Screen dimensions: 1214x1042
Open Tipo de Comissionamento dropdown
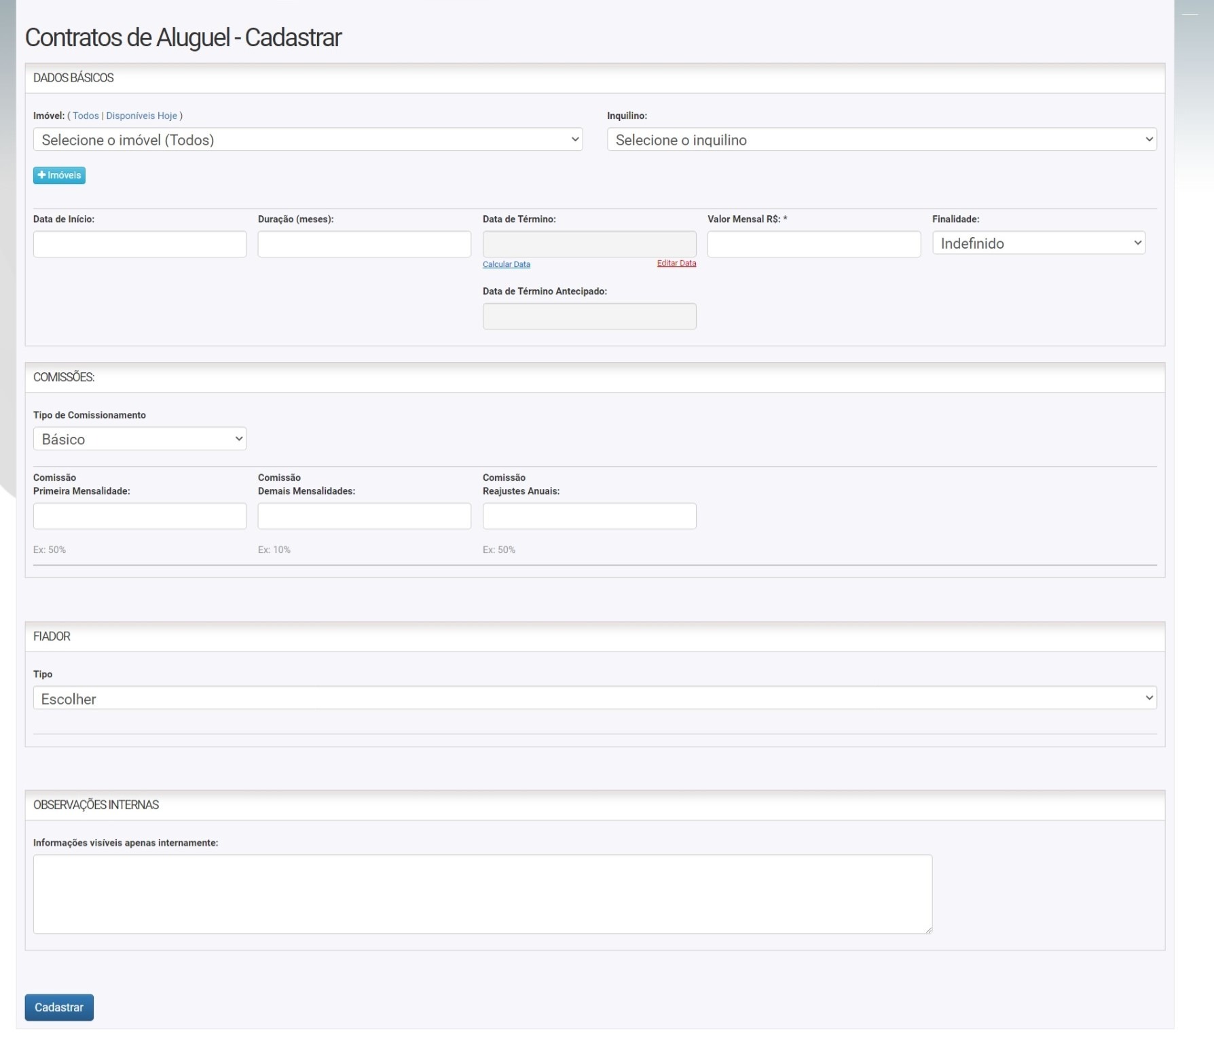(x=140, y=439)
